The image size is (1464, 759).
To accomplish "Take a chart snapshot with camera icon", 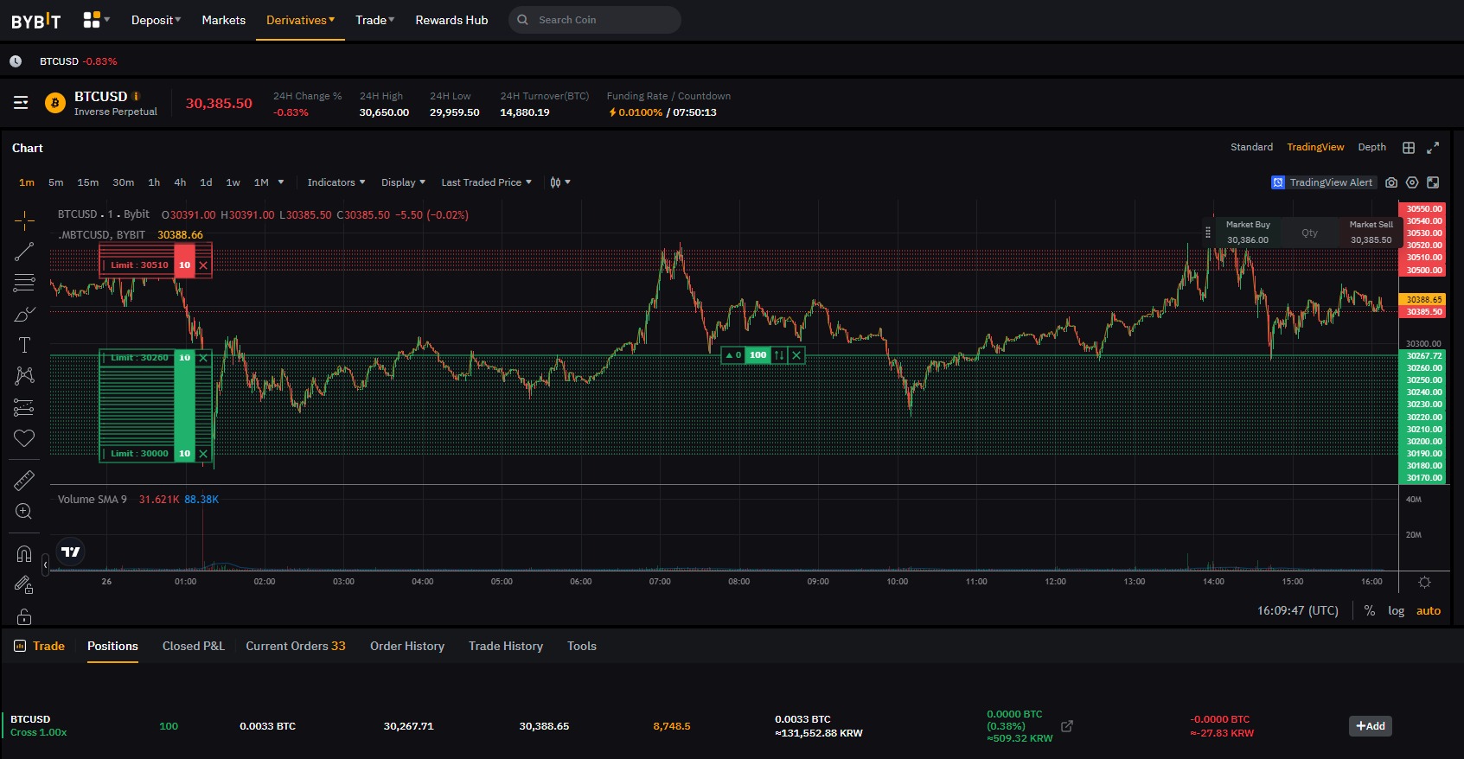I will click(x=1391, y=182).
